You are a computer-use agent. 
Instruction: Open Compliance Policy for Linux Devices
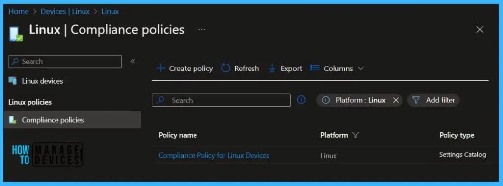[214, 155]
